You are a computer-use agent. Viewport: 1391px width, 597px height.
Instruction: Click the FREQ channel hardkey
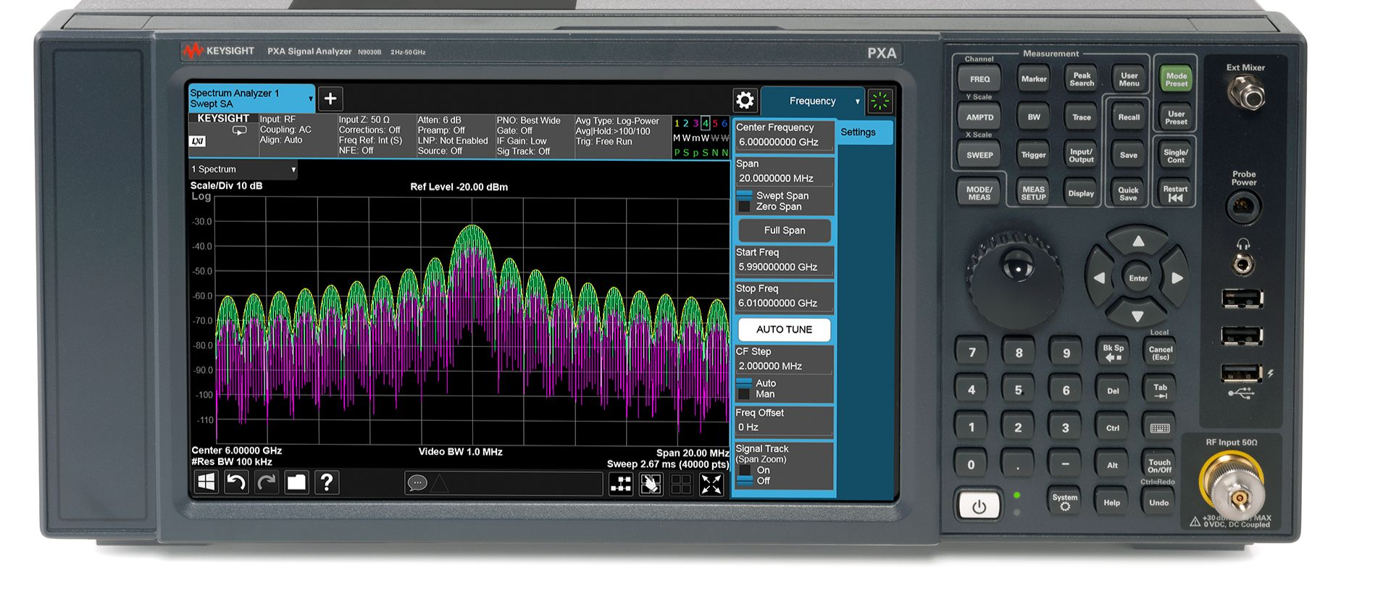979,80
